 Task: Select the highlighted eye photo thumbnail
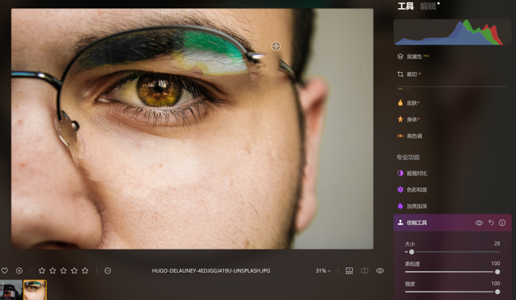click(35, 290)
